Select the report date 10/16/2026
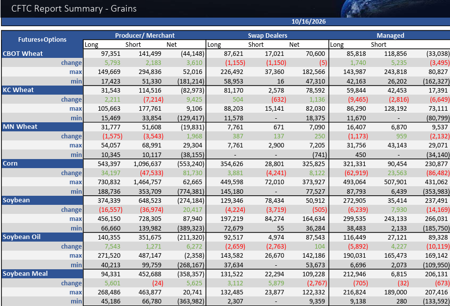Screen dimensions: 450x306 pyautogui.click(x=309, y=22)
